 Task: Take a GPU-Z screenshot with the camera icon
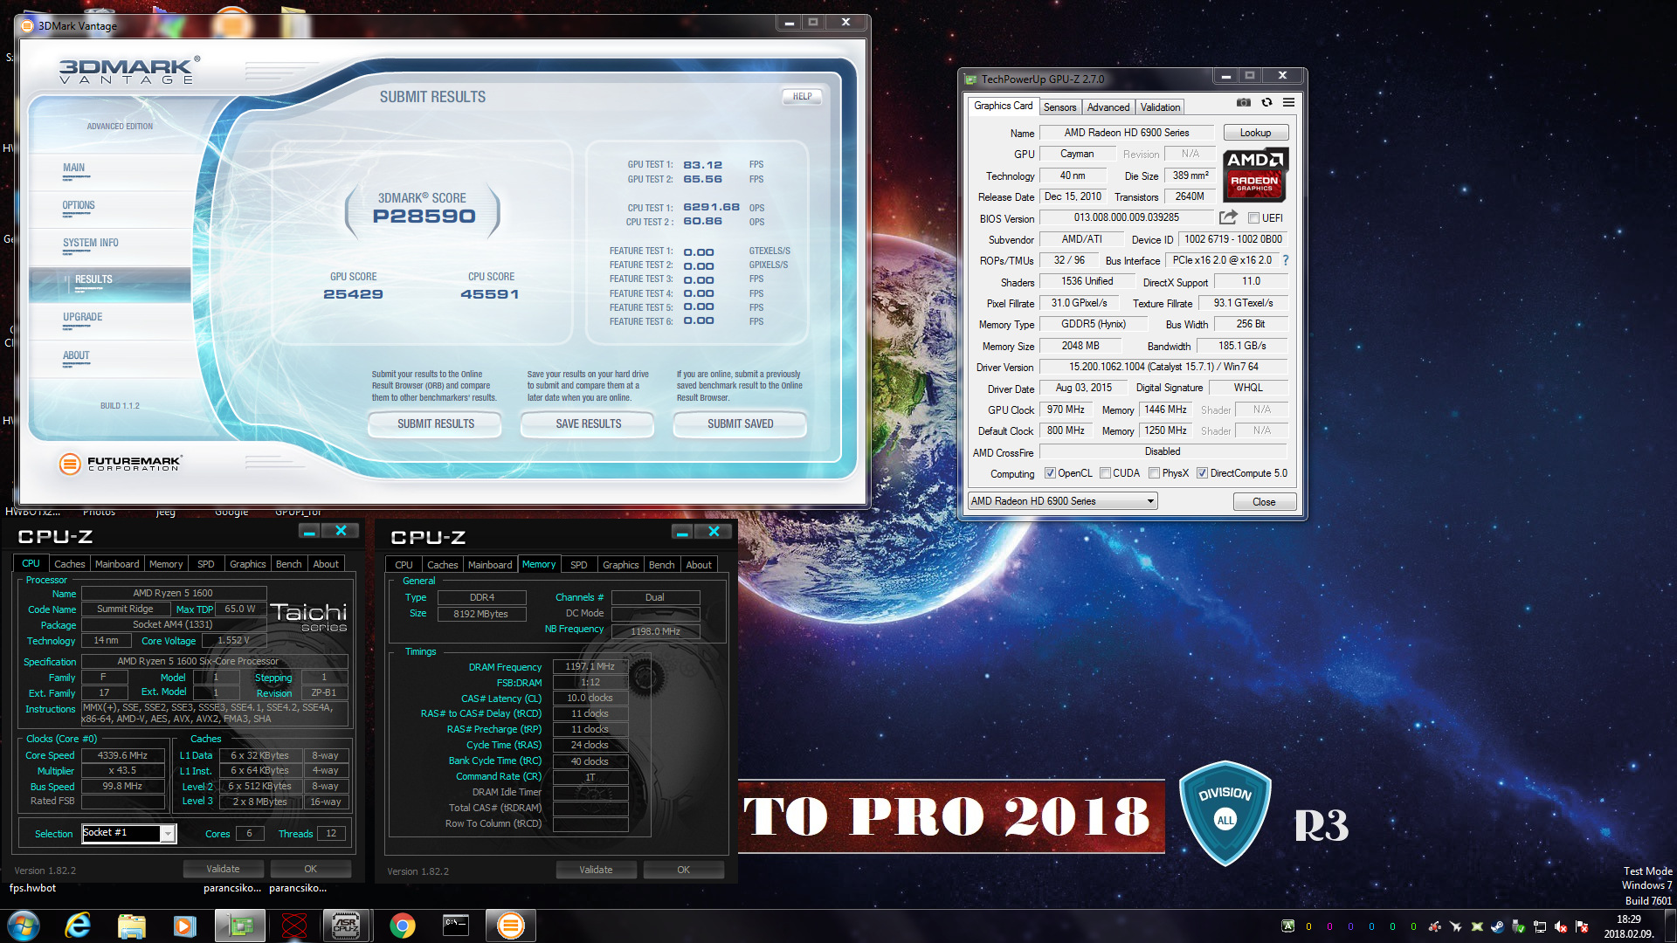(x=1243, y=103)
